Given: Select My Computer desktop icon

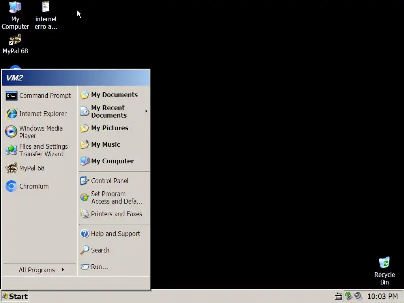Looking at the screenshot, I should 15,15.
